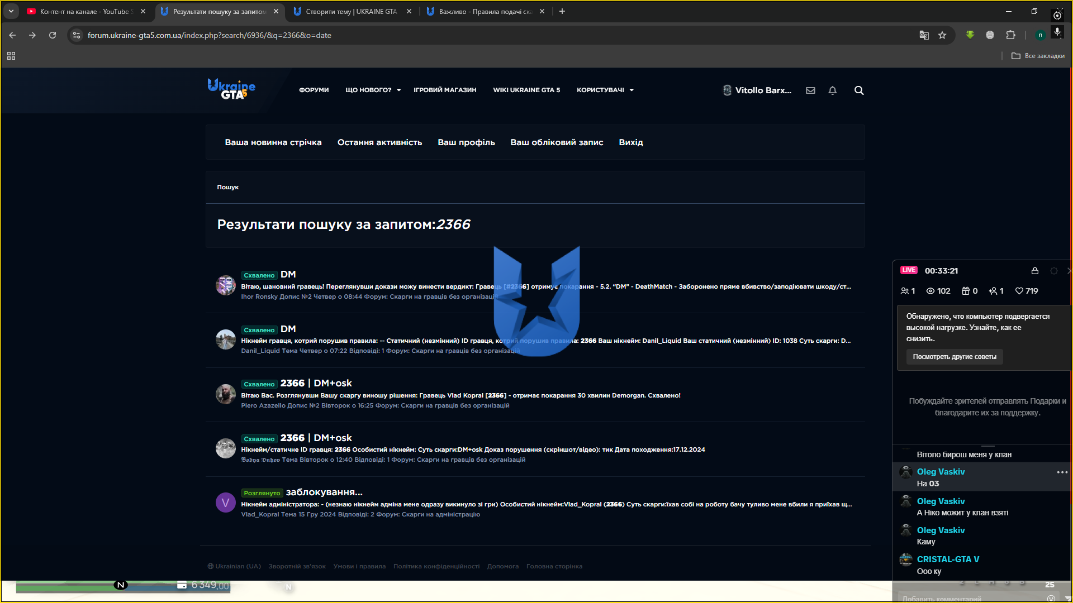
Task: Click the Google Translate icon in address bar
Action: pos(924,35)
